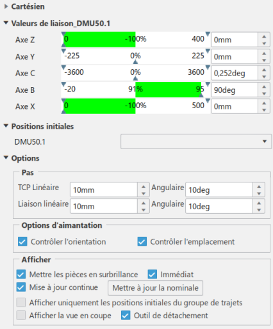Click the Axe C value input field
Viewport: 273px width, 329px height.
[x=235, y=73]
